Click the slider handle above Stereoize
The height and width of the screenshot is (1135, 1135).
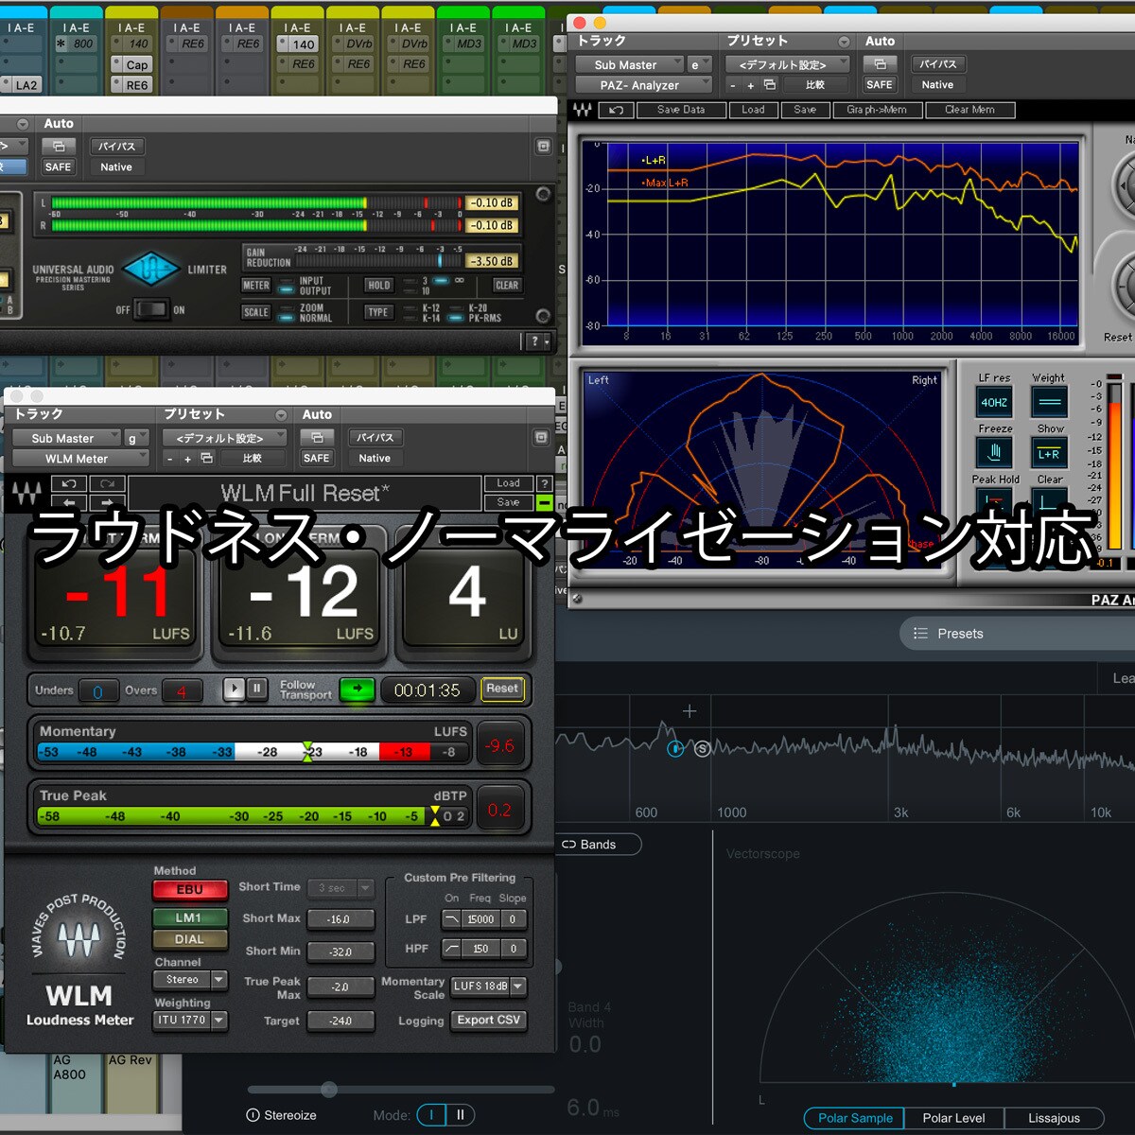pyautogui.click(x=329, y=1090)
